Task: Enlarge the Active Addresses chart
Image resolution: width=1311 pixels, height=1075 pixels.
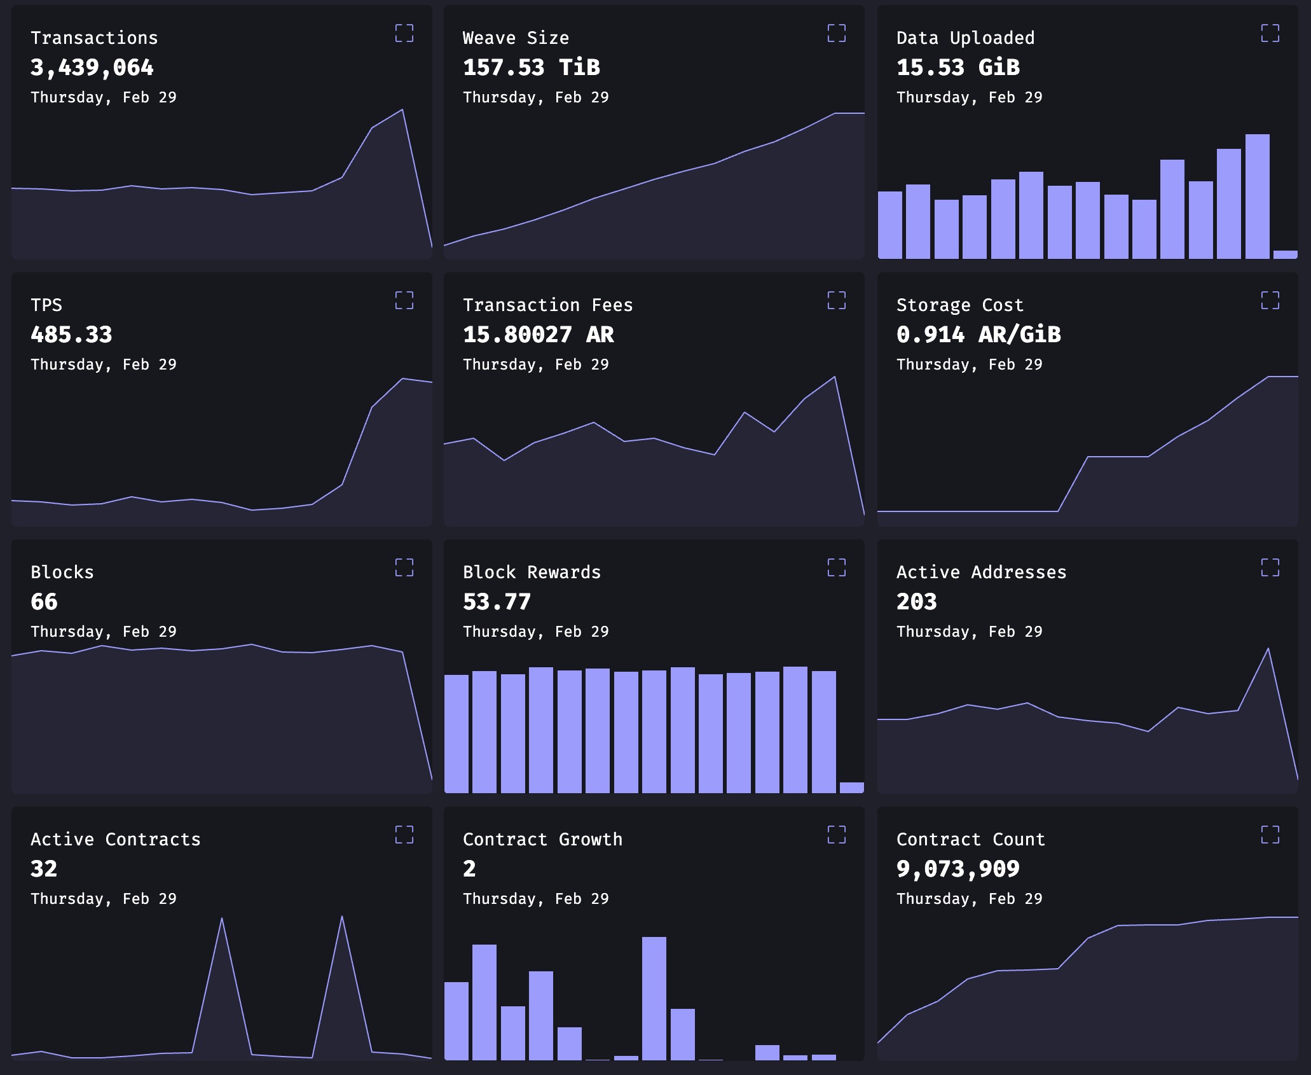Action: point(1270,567)
